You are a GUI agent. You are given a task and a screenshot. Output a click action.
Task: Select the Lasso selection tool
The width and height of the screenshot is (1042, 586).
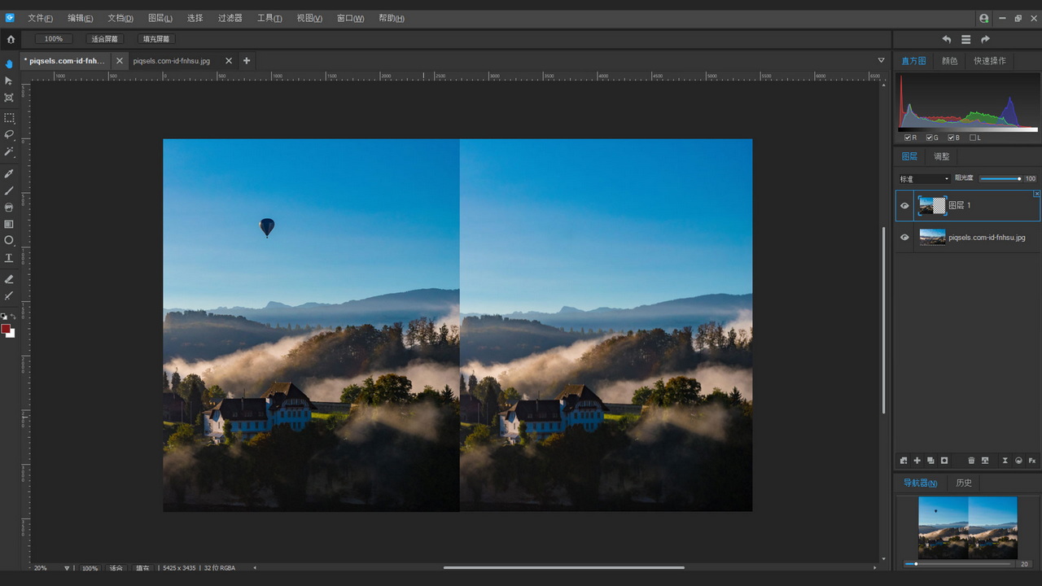coord(9,134)
